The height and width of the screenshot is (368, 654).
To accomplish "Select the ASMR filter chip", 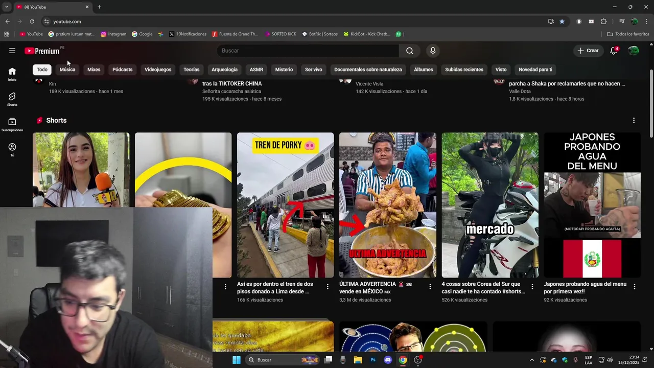I will click(256, 70).
